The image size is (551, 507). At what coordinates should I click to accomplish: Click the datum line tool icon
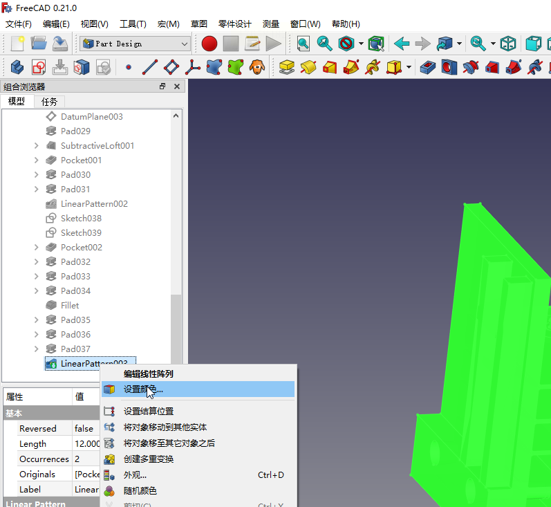[x=149, y=68]
